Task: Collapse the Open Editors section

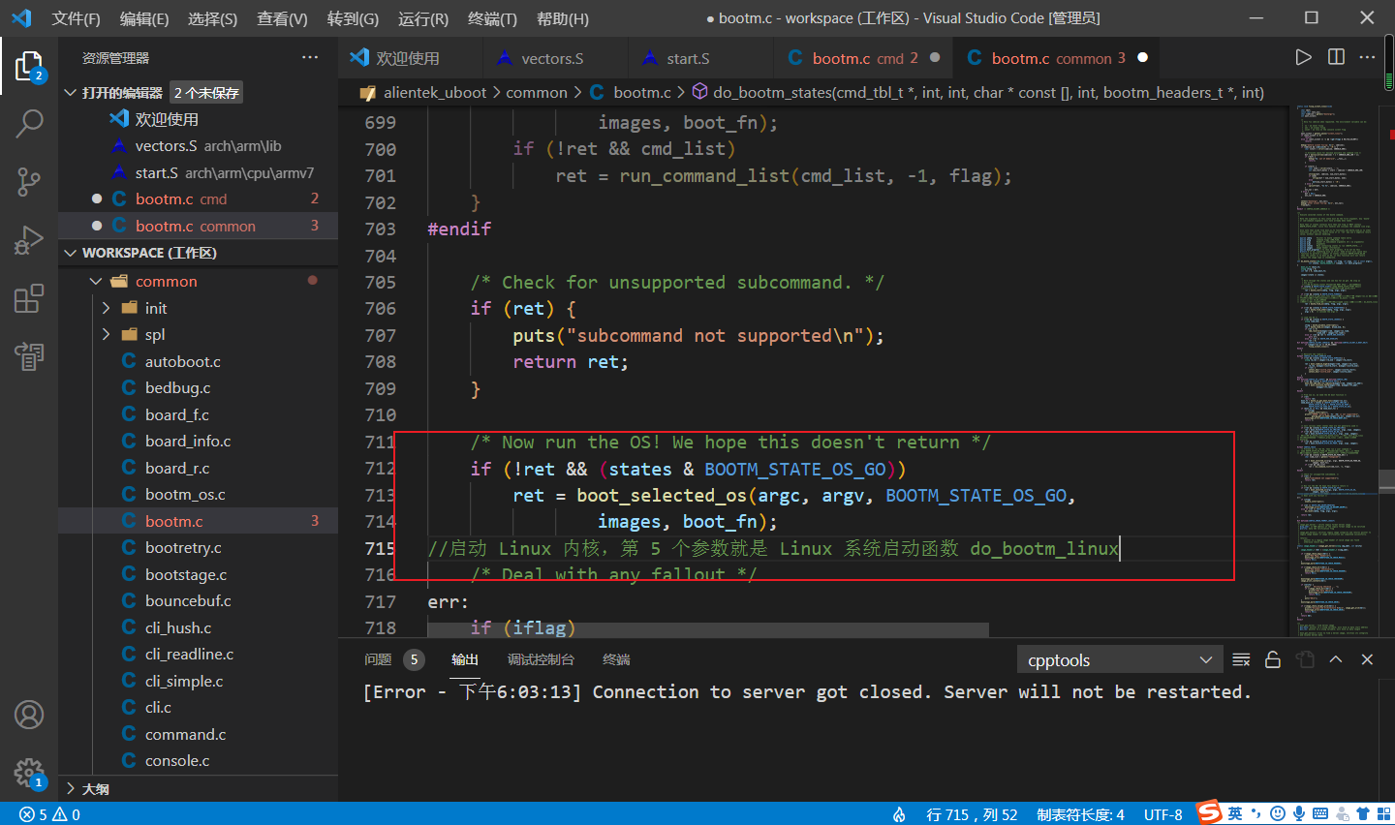Action: click(x=71, y=93)
